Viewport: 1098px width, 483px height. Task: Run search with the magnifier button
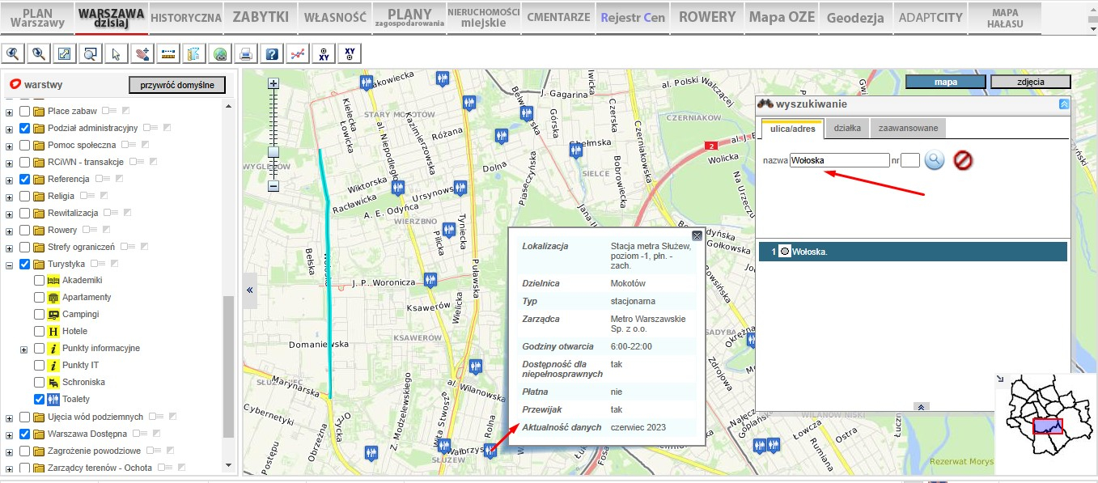pyautogui.click(x=935, y=160)
